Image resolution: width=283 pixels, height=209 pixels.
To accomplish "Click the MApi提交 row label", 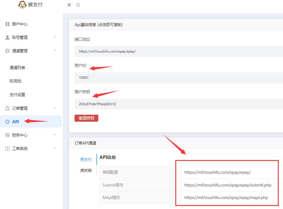I will click(x=111, y=197).
